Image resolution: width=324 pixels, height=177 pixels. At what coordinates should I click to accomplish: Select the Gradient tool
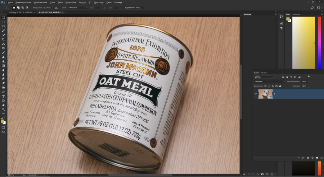pyautogui.click(x=3, y=66)
